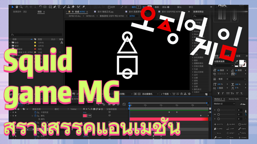Toggle Superscript in Character panel
This screenshot has height=144, width=257.
pos(237,94)
